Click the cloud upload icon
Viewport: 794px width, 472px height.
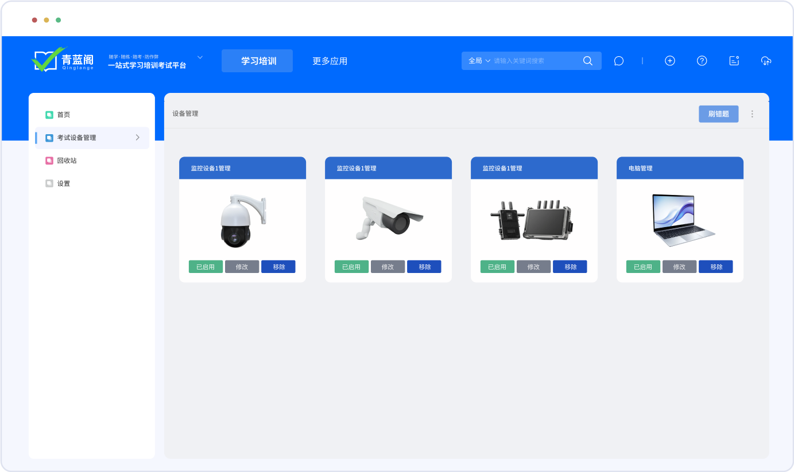(x=766, y=61)
